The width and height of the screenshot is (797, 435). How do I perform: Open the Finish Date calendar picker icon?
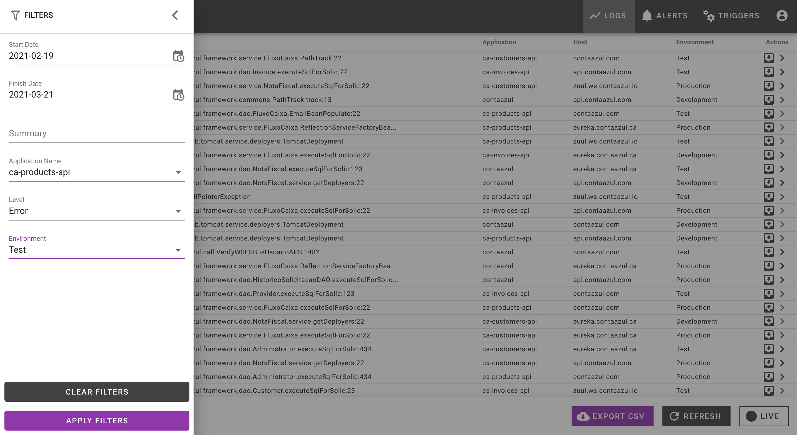click(178, 95)
